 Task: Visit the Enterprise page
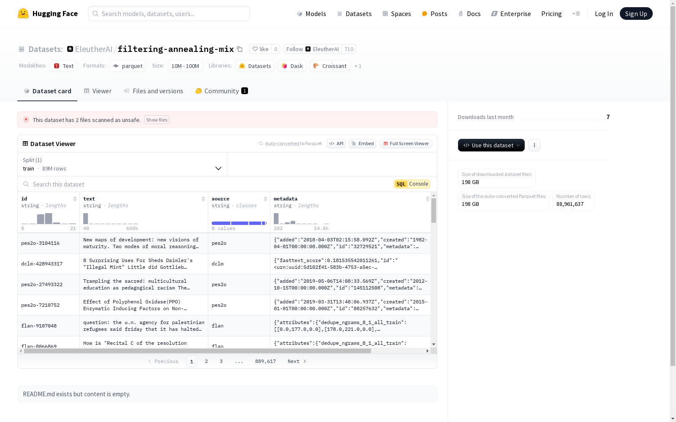511,14
